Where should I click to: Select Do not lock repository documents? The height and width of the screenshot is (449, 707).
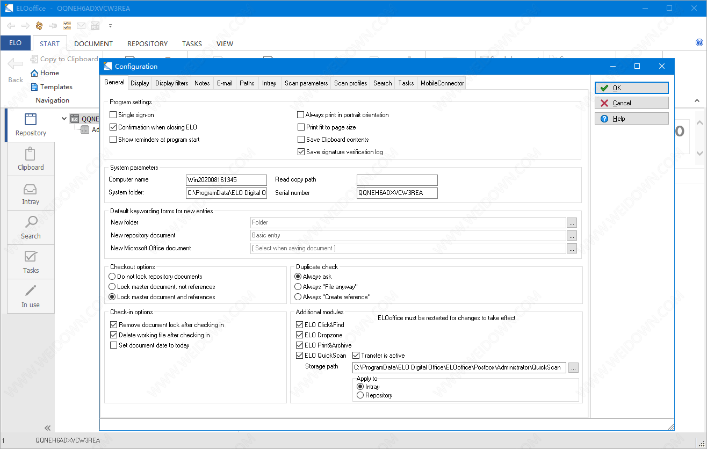pos(112,277)
